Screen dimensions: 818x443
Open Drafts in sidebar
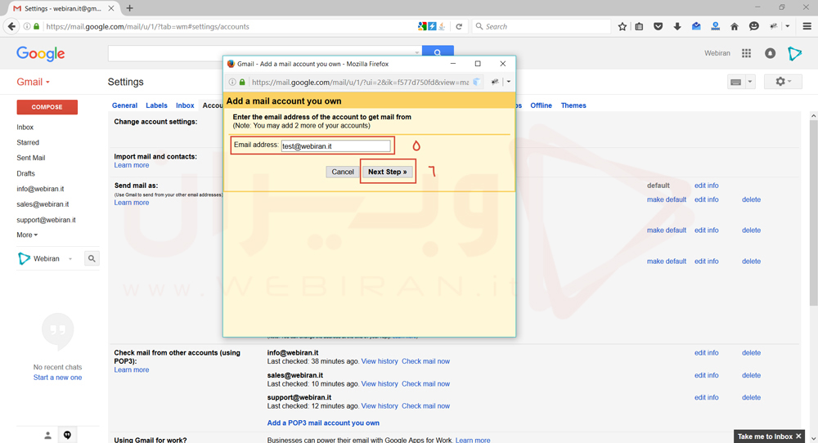pos(25,173)
